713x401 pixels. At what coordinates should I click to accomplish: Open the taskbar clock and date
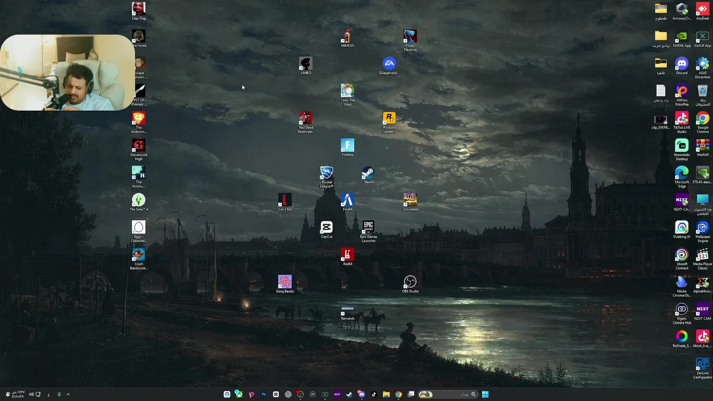coord(18,394)
